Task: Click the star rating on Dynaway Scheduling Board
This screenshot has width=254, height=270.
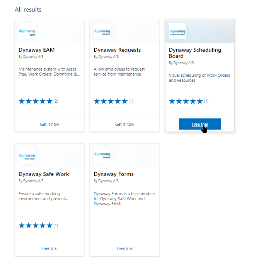Action: [186, 101]
